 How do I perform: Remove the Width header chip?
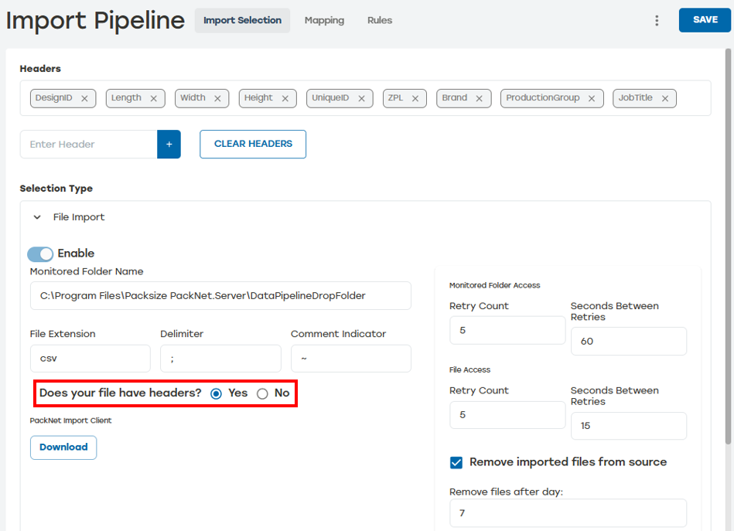(x=217, y=99)
